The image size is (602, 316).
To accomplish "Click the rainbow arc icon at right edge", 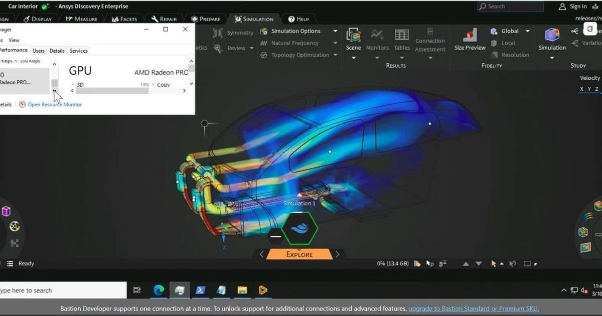I will point(588,217).
